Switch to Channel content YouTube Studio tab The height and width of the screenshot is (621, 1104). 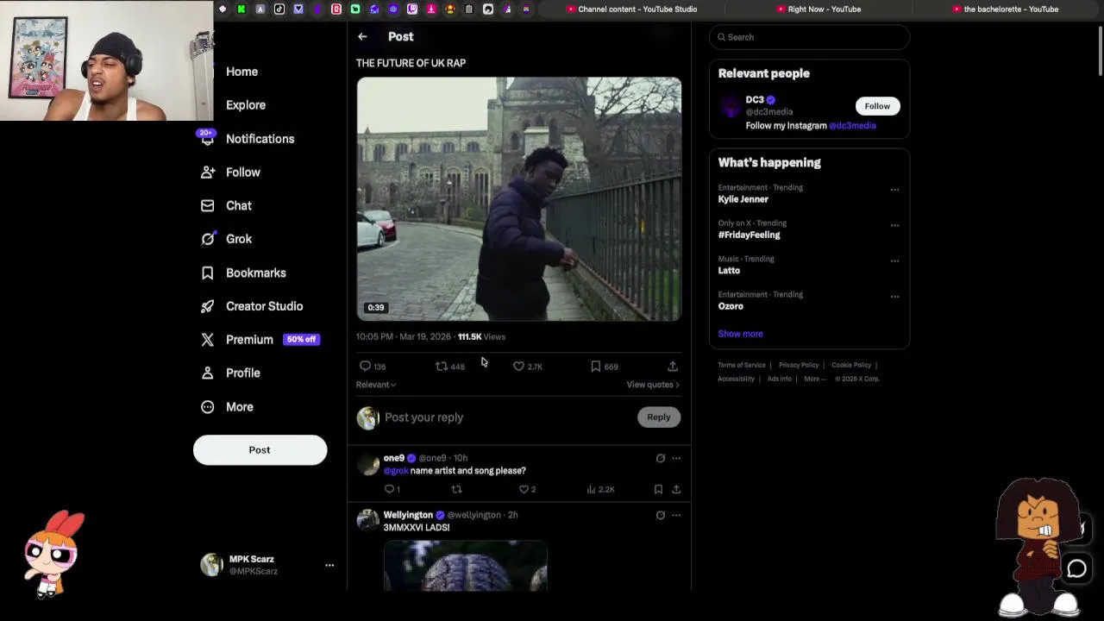click(x=631, y=9)
